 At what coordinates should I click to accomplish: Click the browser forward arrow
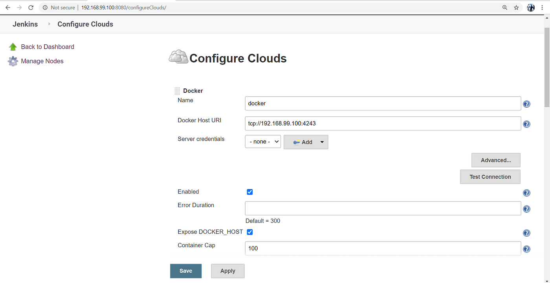click(x=19, y=7)
